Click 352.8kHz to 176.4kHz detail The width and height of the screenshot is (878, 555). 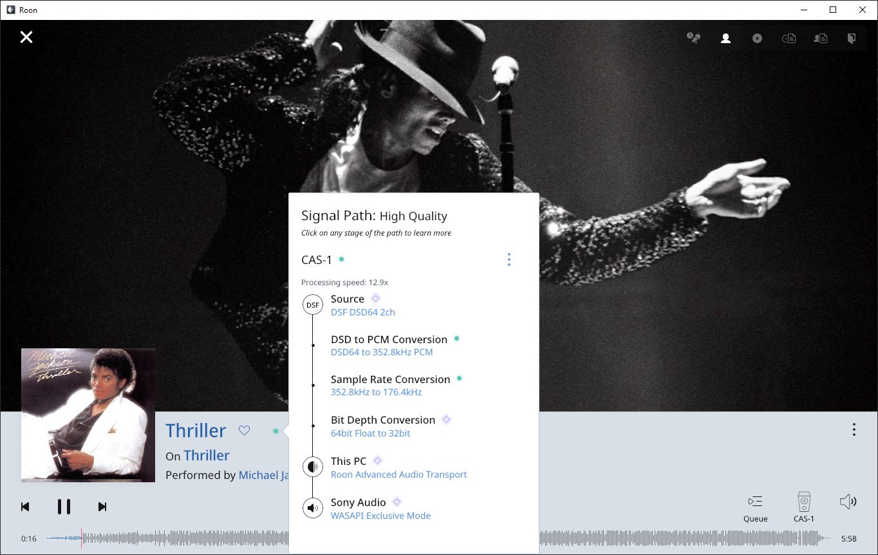tap(377, 392)
